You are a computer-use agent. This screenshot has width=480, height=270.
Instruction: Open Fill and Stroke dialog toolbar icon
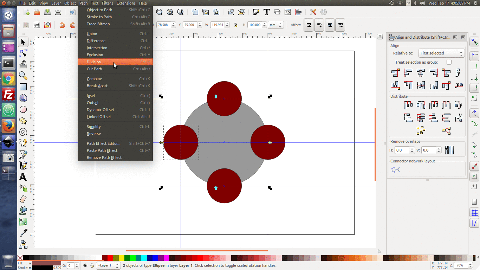(256, 12)
